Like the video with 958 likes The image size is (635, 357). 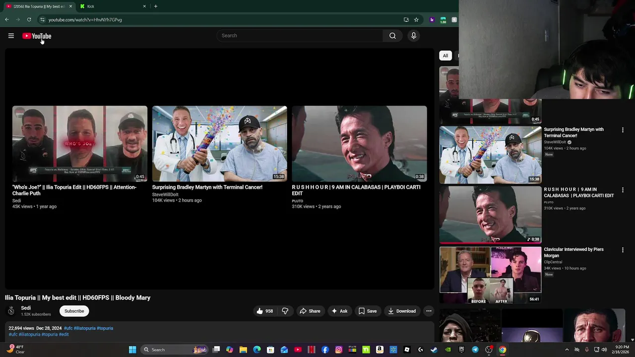coord(264,311)
